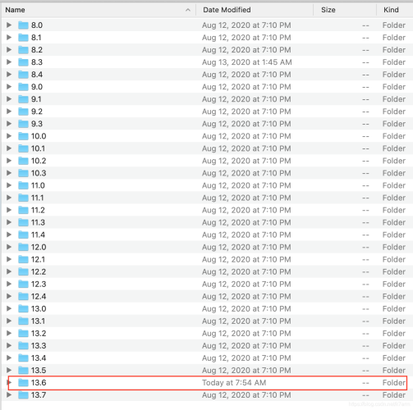Screen dimensions: 413x410
Task: Select the 13.6 folder name
Action: tap(39, 383)
